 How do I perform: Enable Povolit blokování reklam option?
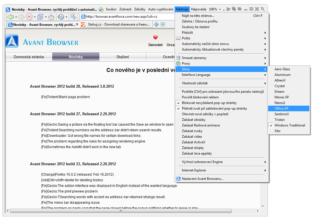pos(222,97)
